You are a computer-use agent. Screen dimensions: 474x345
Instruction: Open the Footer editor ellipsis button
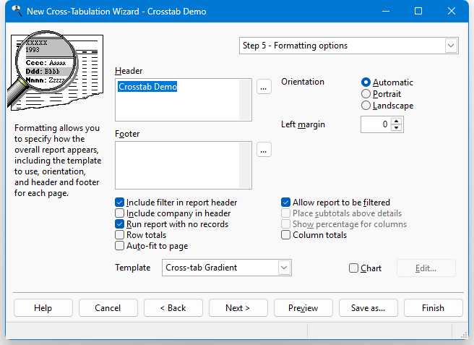(264, 150)
